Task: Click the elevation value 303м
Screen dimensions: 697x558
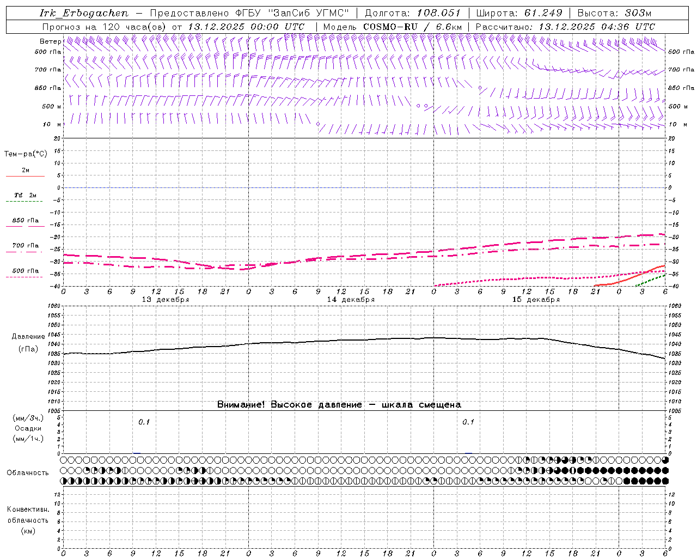Action: tap(637, 13)
